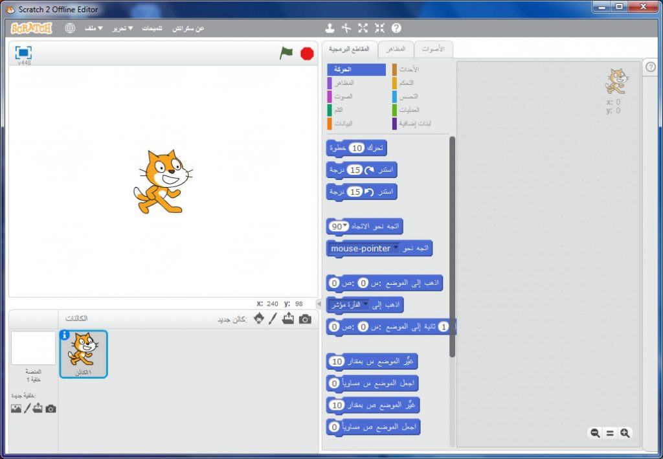Upload a backdrop from file

(38, 409)
